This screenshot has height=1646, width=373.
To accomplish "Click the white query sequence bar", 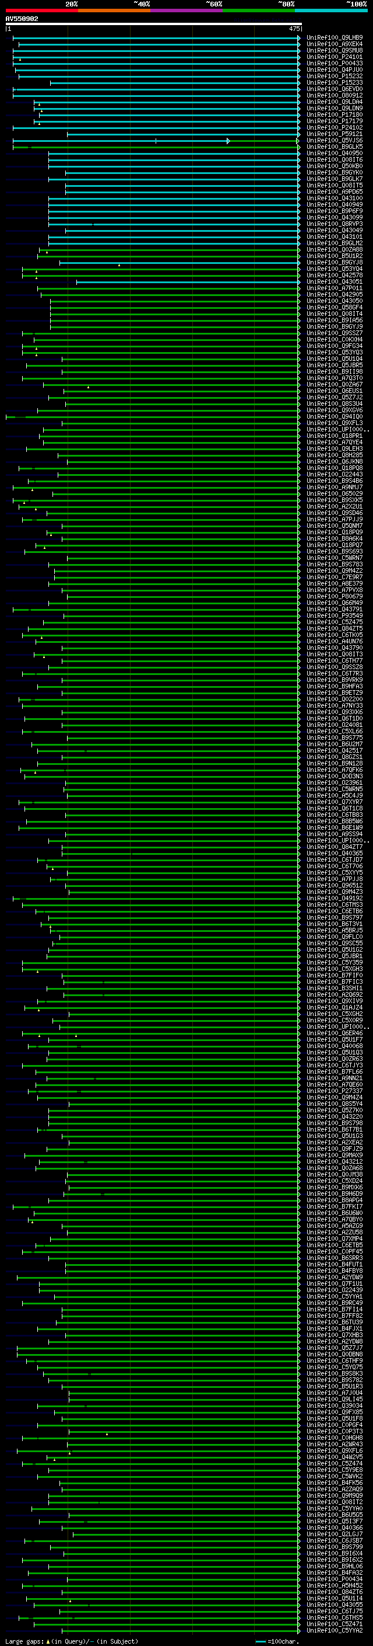I will (x=153, y=23).
